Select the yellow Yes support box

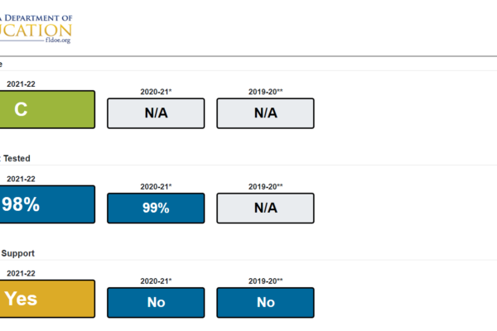[47, 299]
